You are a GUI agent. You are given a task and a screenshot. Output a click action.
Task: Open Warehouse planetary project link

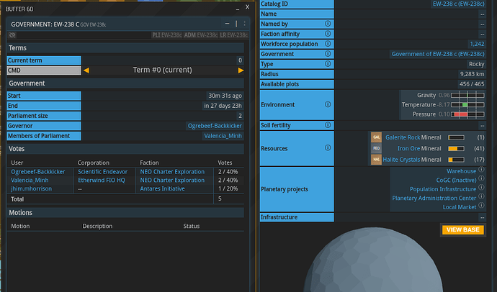[x=461, y=171]
